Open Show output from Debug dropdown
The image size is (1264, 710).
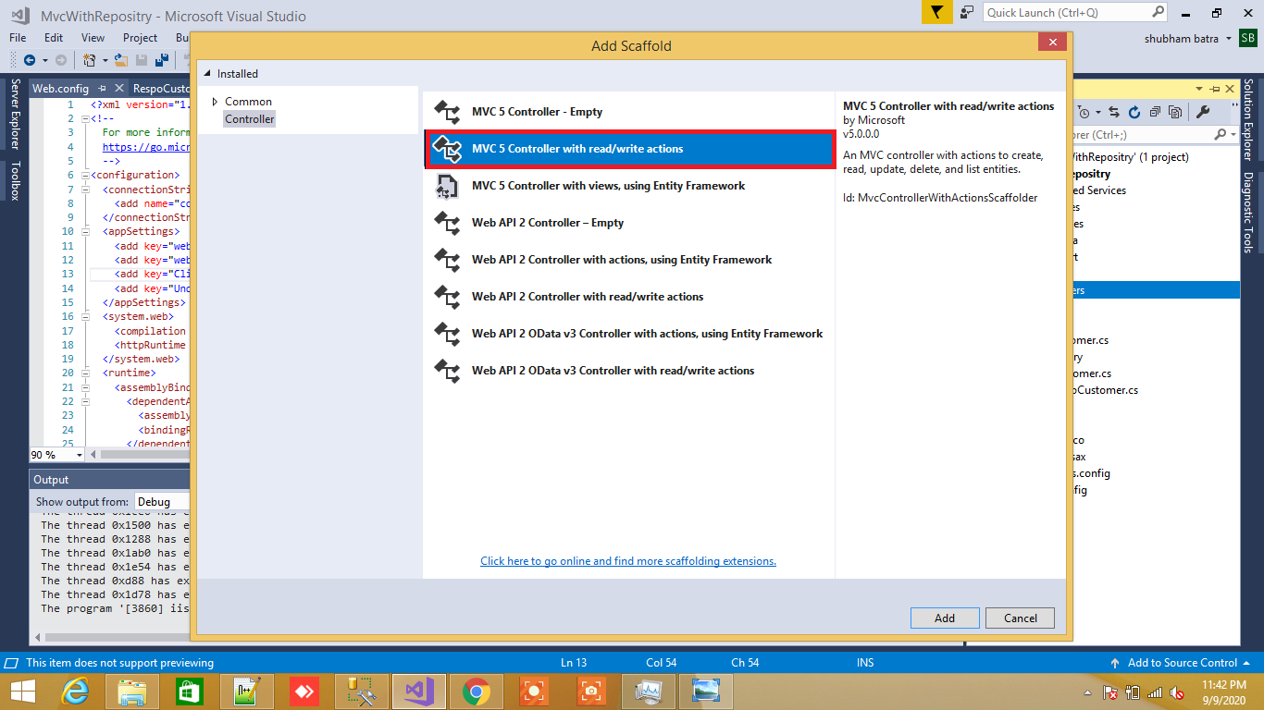coord(162,502)
